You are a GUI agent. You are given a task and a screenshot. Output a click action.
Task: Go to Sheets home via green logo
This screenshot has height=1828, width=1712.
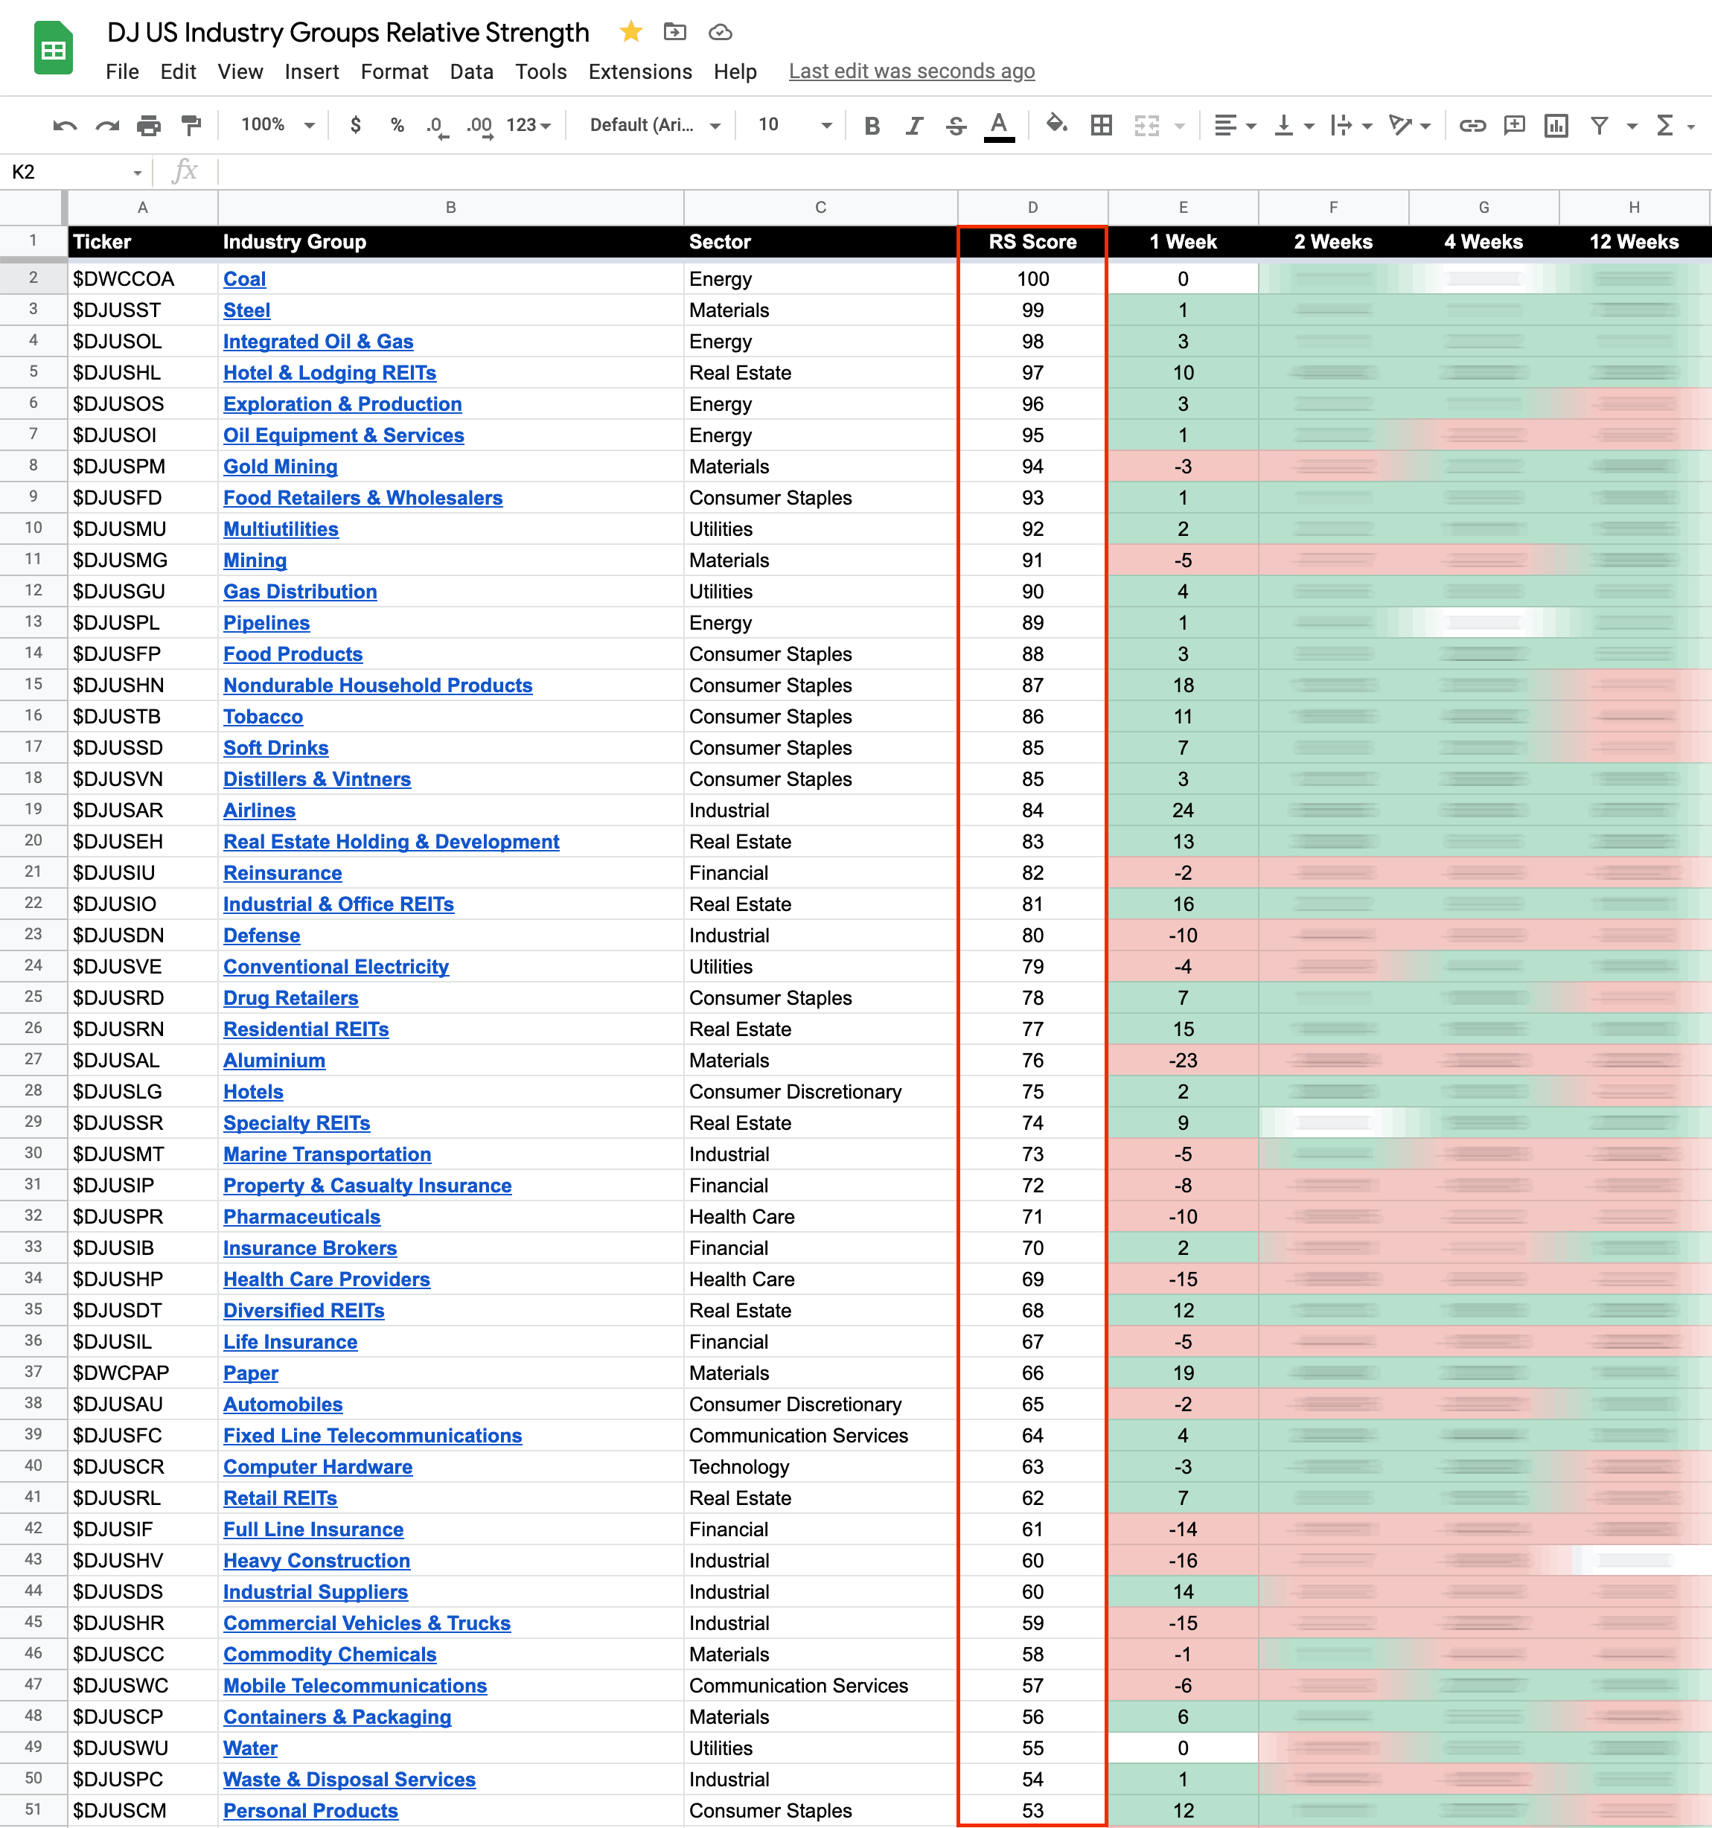pyautogui.click(x=54, y=48)
